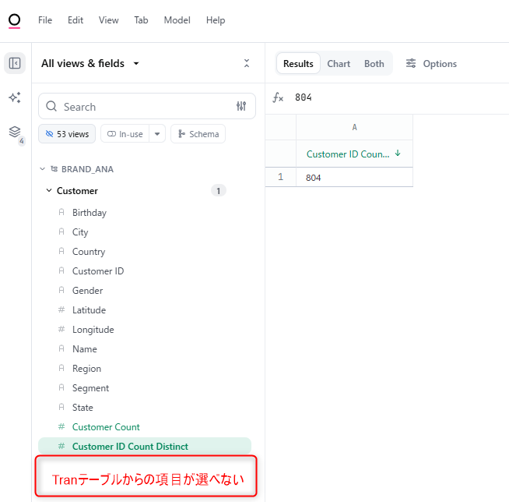Open search filter settings sliders icon
Viewport: 509px width, 502px height.
241,106
